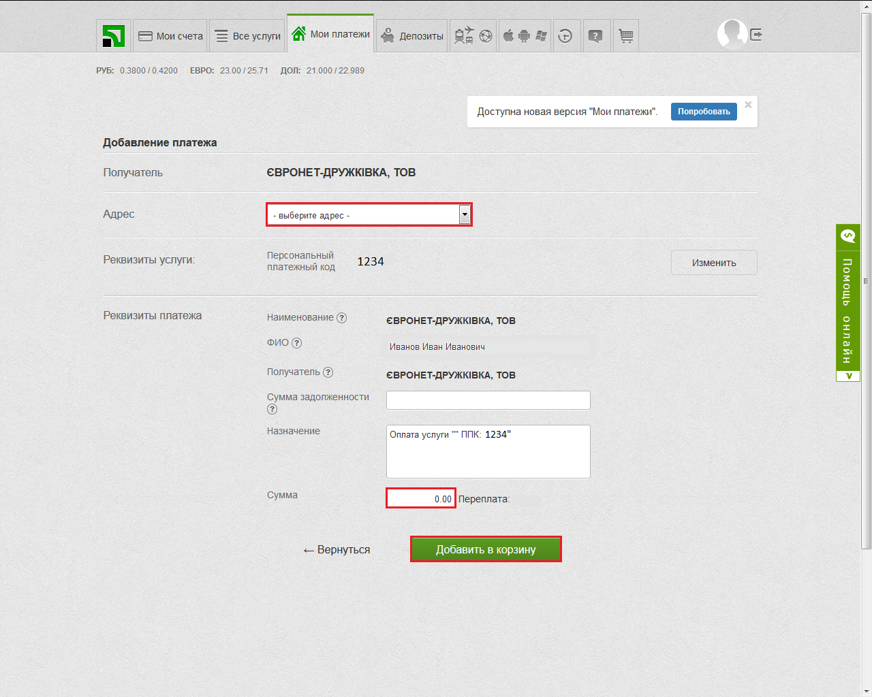Focus the Сумма задолженности input field
This screenshot has width=872, height=697.
coord(488,400)
